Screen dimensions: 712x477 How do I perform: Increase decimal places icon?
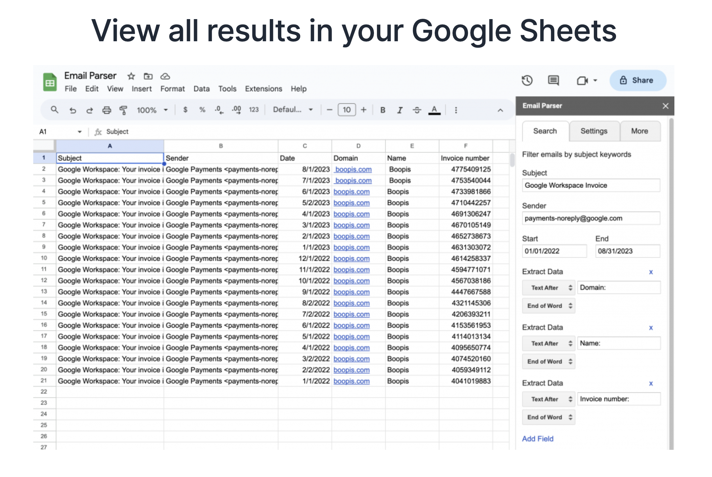[236, 110]
